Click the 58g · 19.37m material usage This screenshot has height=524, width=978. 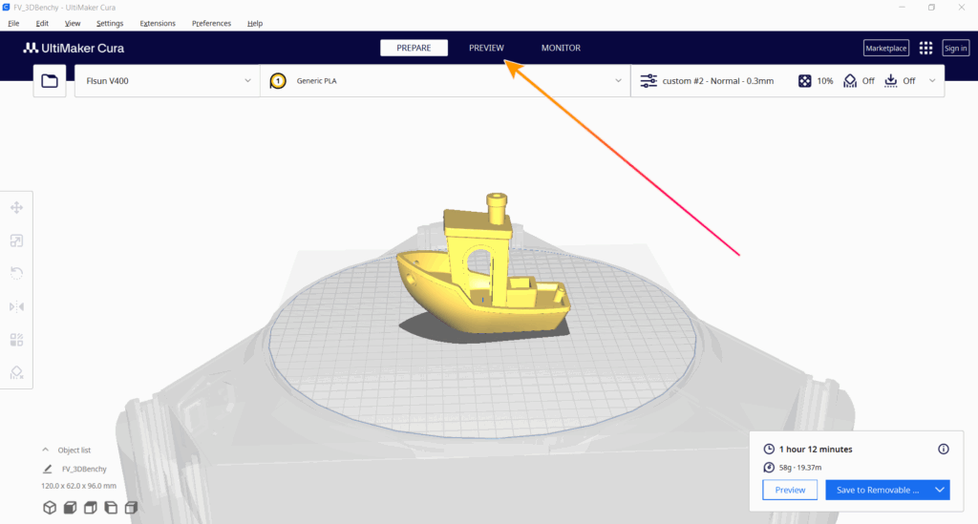800,468
